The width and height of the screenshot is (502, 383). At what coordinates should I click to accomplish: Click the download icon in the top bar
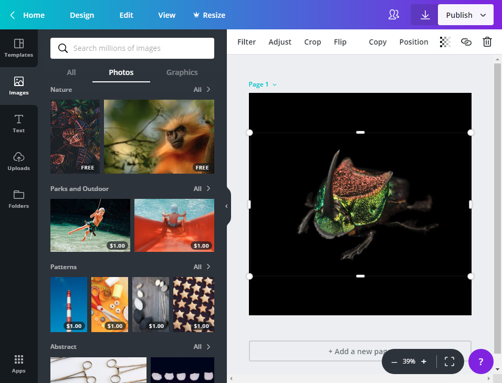point(424,15)
